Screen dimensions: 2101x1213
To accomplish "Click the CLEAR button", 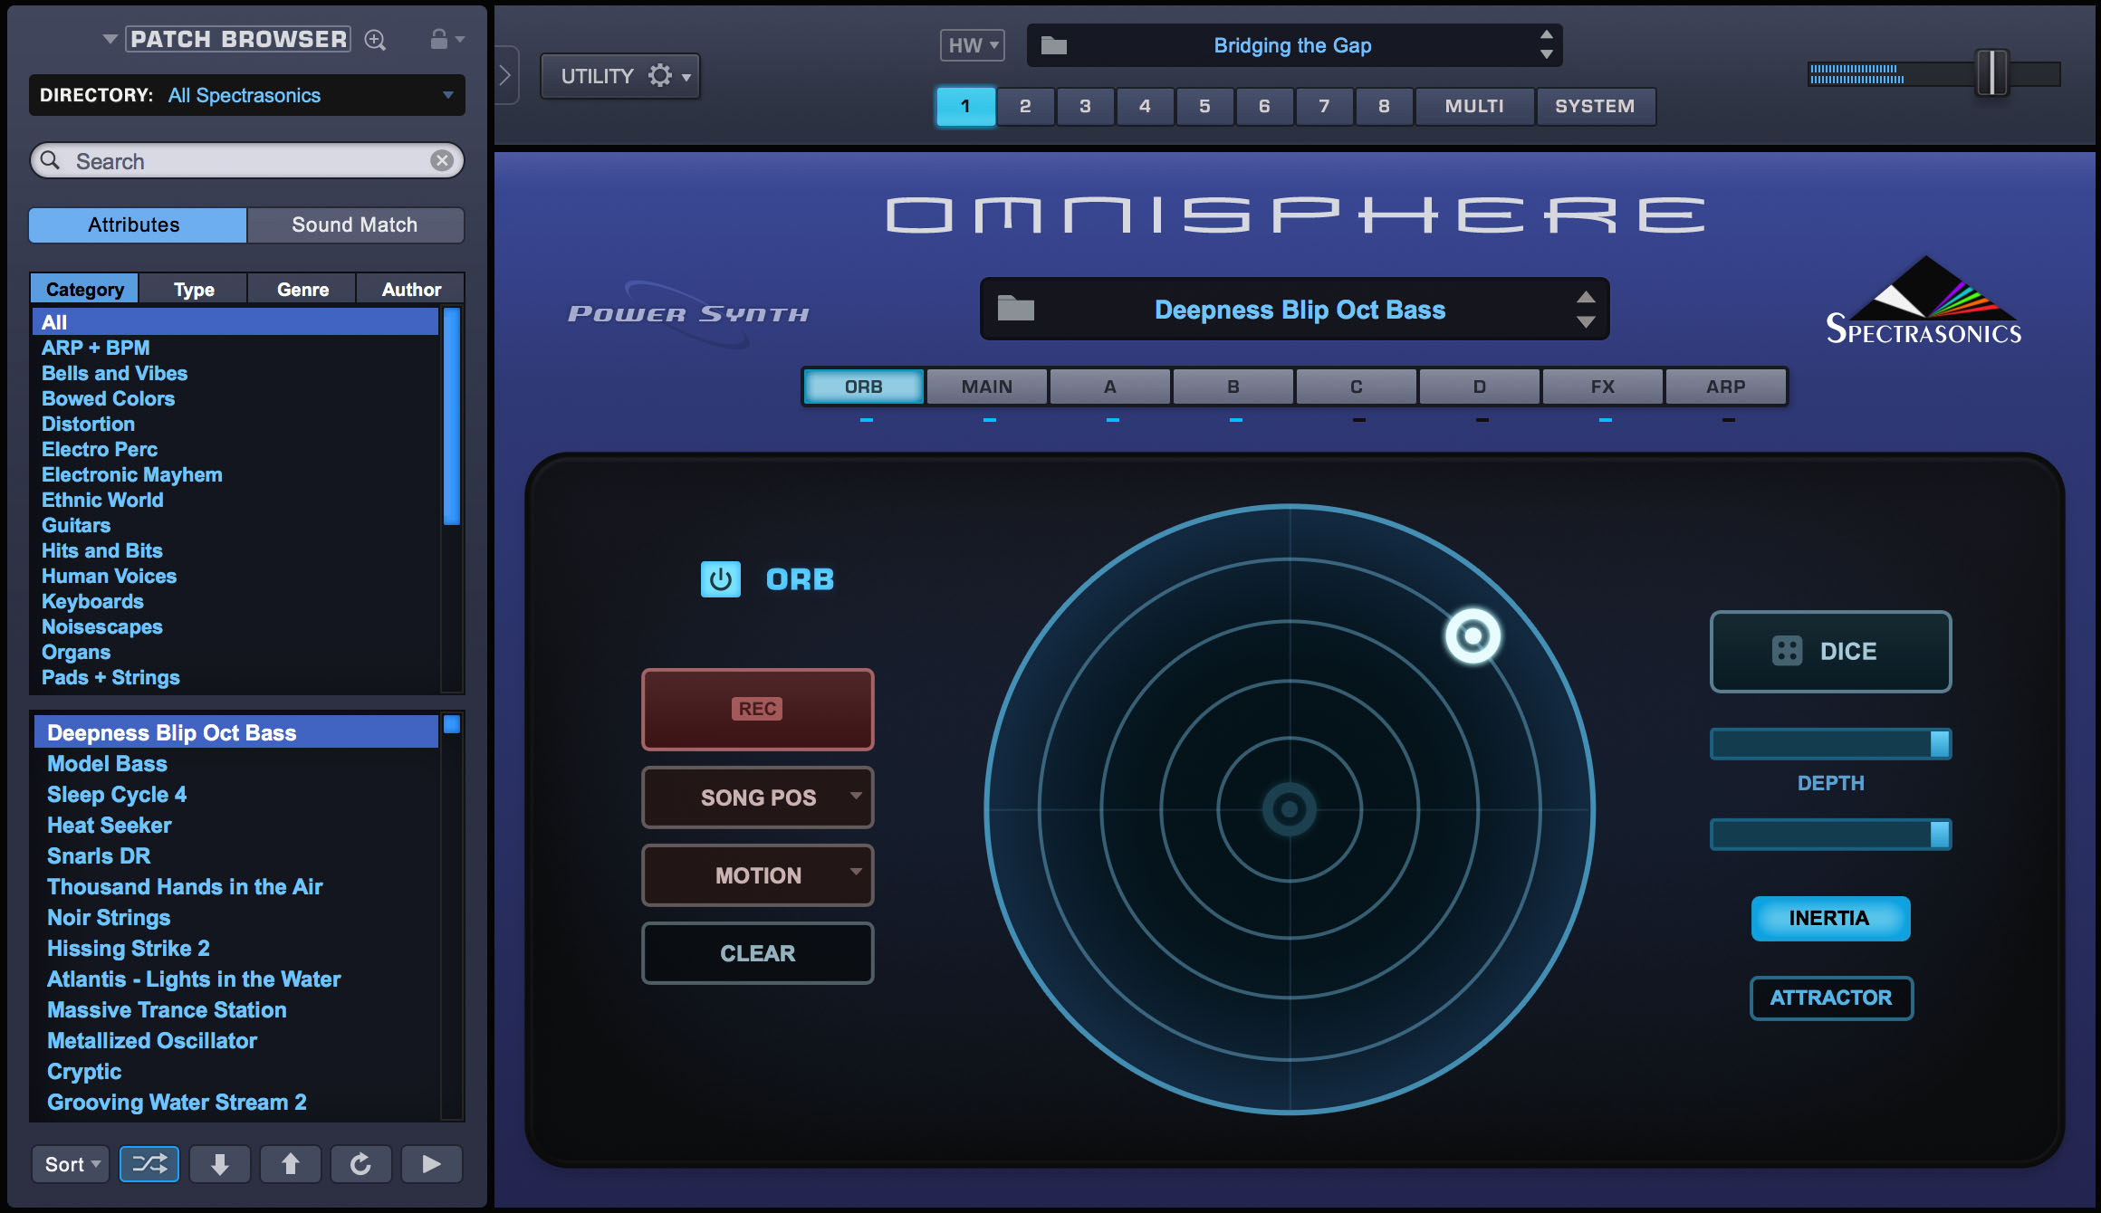I will point(757,953).
